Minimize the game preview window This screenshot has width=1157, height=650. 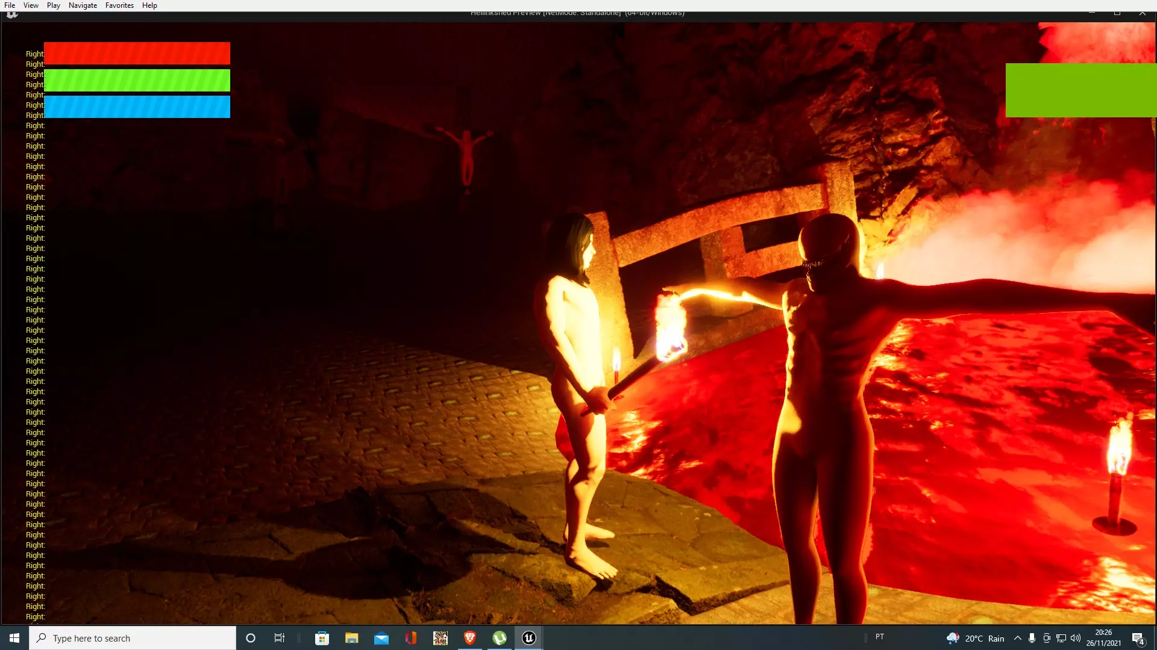point(1092,13)
